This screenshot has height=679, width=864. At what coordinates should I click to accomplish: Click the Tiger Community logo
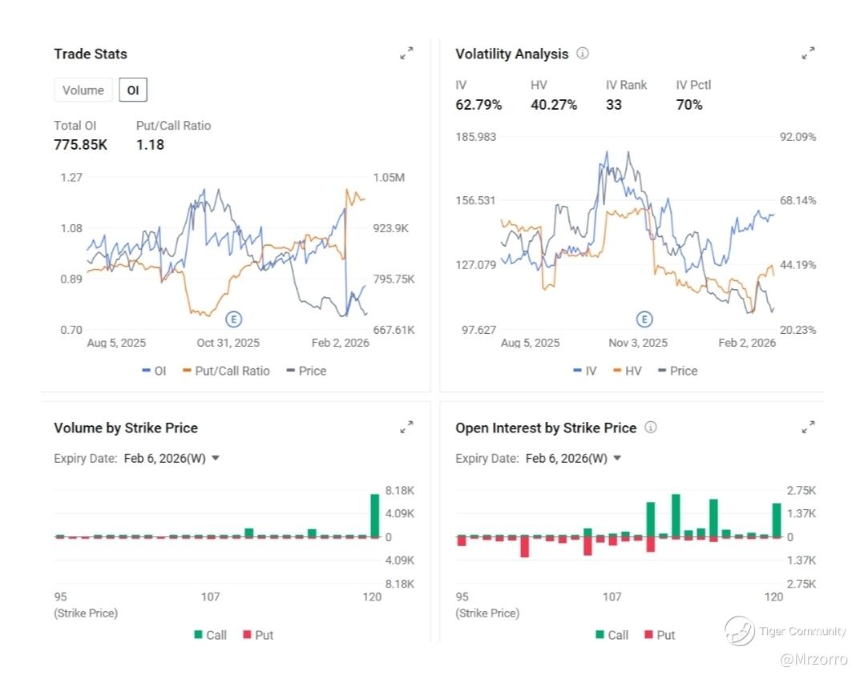[741, 631]
